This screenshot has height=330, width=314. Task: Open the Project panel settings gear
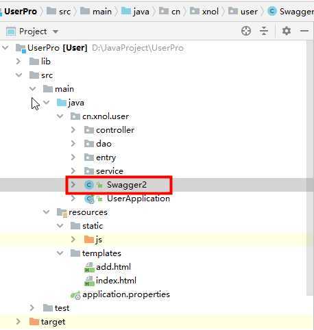287,31
